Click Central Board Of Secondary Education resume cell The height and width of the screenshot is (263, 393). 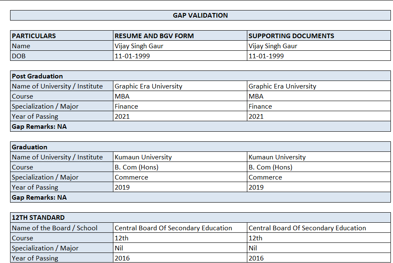180,228
